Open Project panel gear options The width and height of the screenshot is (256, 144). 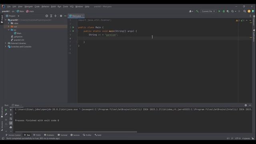(61, 16)
